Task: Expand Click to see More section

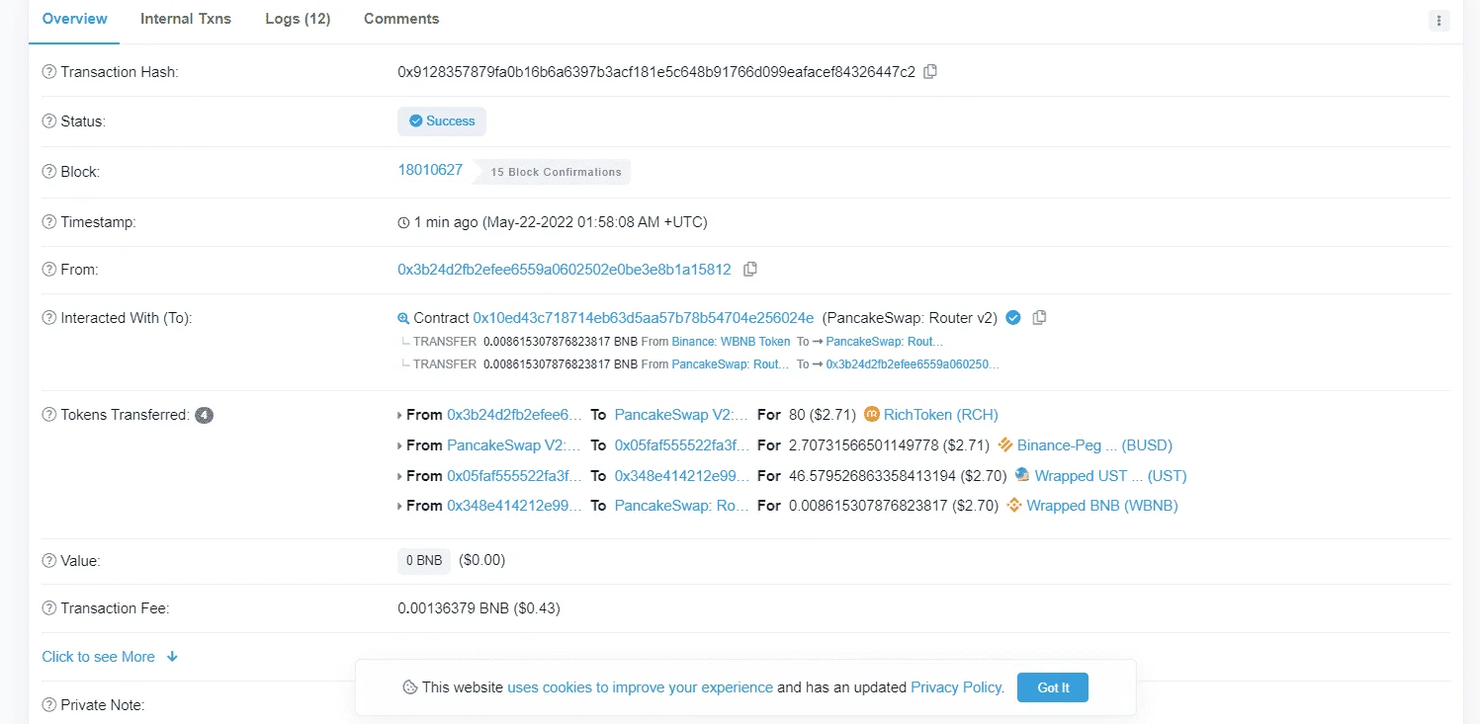Action: coord(110,657)
